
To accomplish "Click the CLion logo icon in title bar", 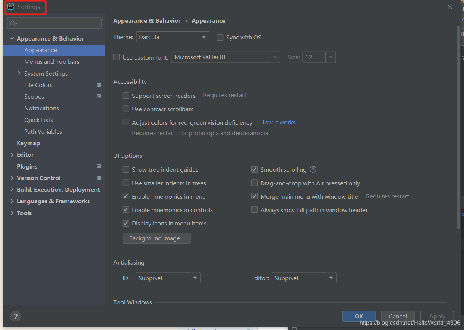I will (11, 7).
